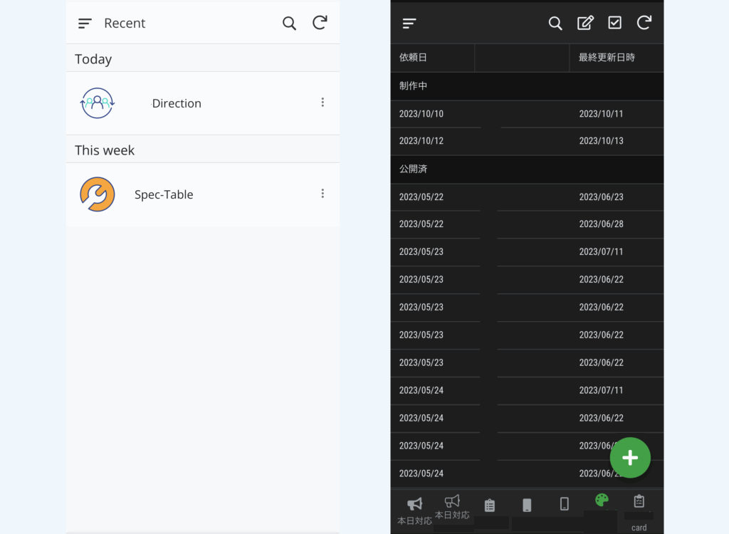
Task: Open the Spec-Table overflow menu
Action: (322, 193)
